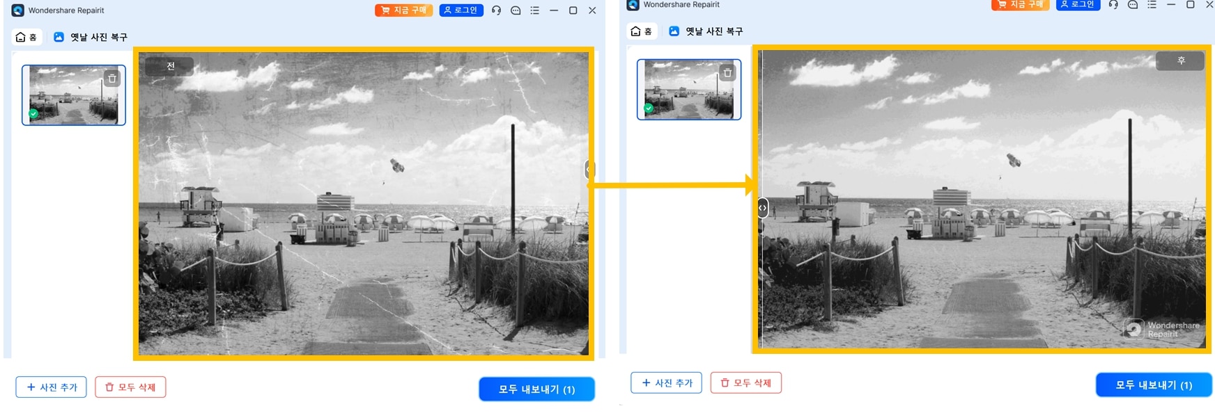Go to 홈 in the left window
Viewport: 1215px width, 413px height.
pyautogui.click(x=26, y=37)
